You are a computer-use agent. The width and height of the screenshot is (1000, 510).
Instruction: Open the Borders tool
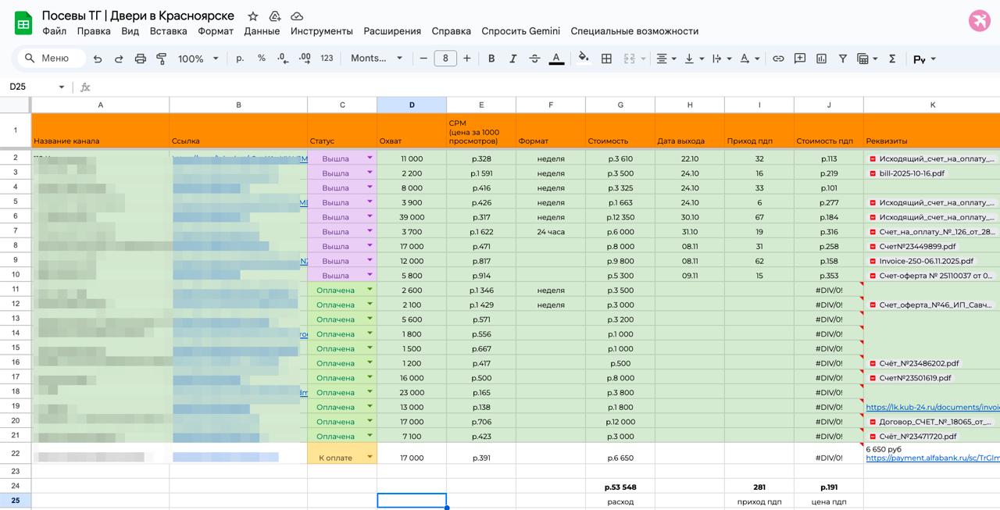(606, 59)
